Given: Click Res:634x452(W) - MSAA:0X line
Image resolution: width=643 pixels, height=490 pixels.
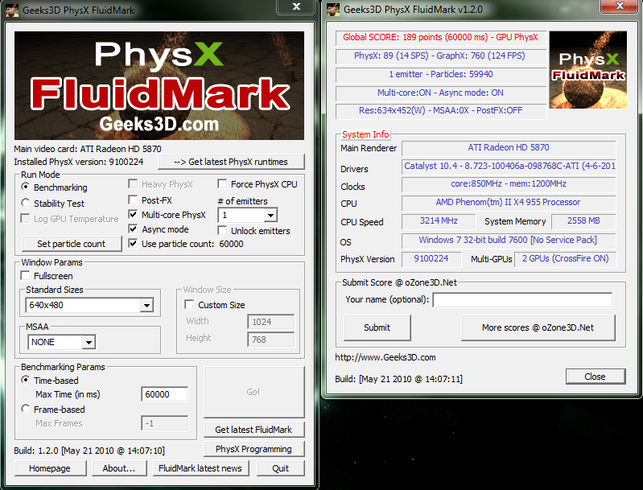Looking at the screenshot, I should (x=440, y=111).
